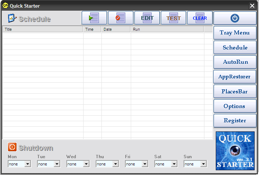This screenshot has width=259, height=175.
Task: Expand the Mon shutdown dropdown
Action: click(x=27, y=164)
